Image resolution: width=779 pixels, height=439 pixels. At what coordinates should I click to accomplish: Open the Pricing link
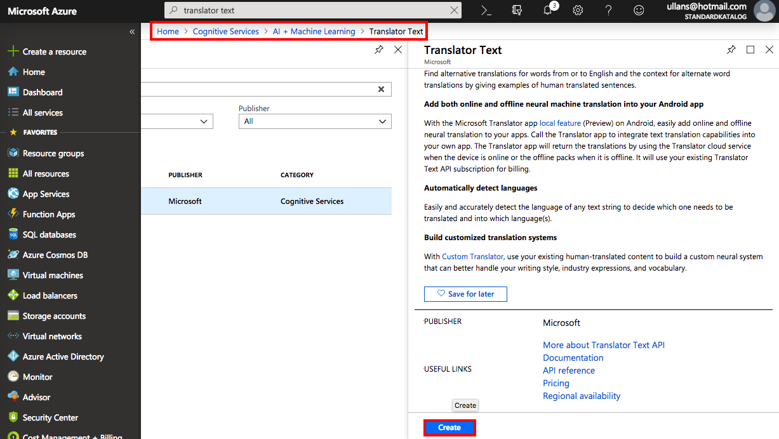(556, 383)
